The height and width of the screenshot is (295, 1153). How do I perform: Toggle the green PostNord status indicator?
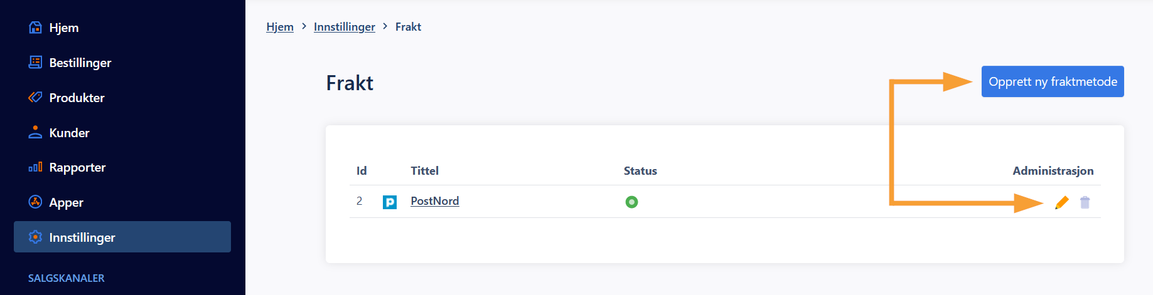point(631,202)
